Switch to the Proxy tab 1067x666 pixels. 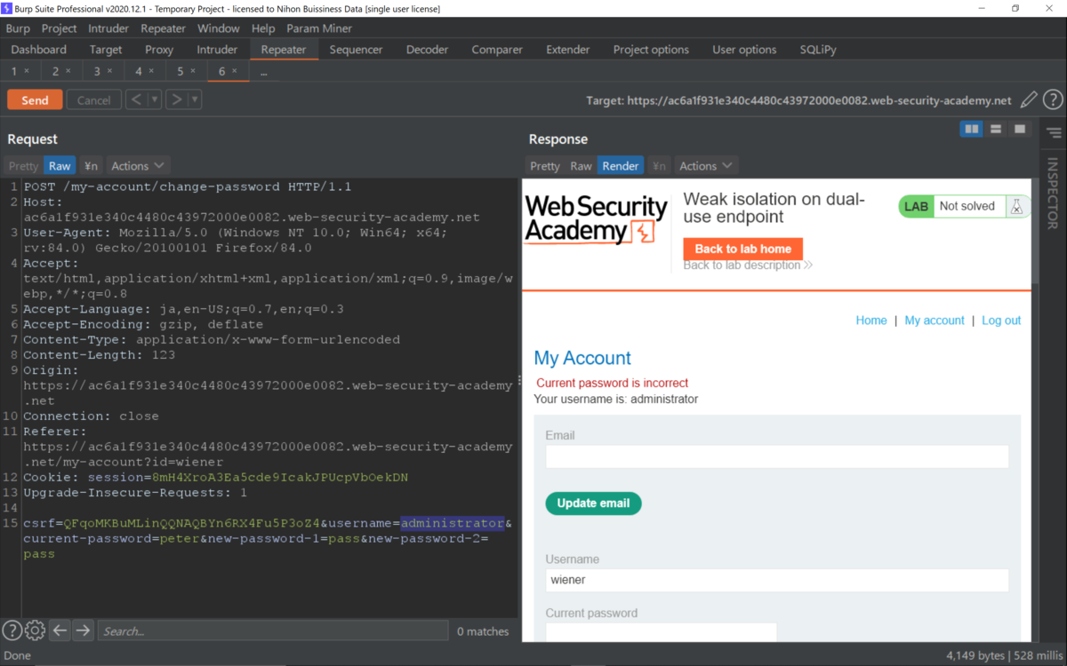[159, 50]
